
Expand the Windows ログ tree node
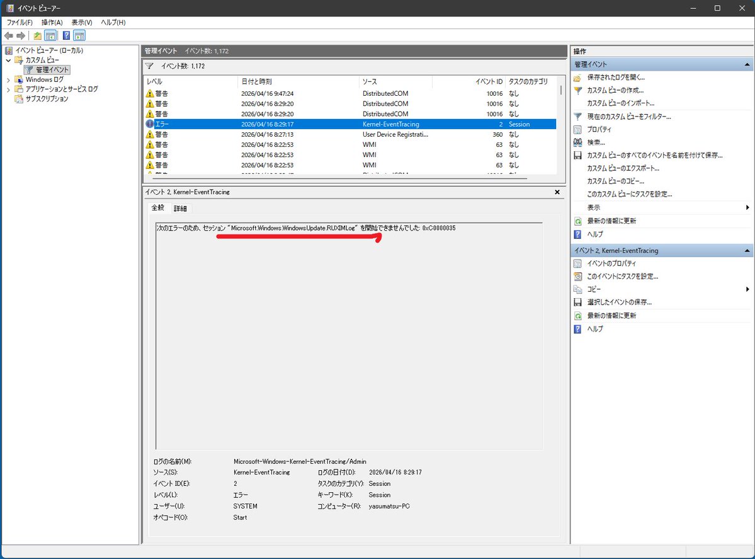[8, 79]
